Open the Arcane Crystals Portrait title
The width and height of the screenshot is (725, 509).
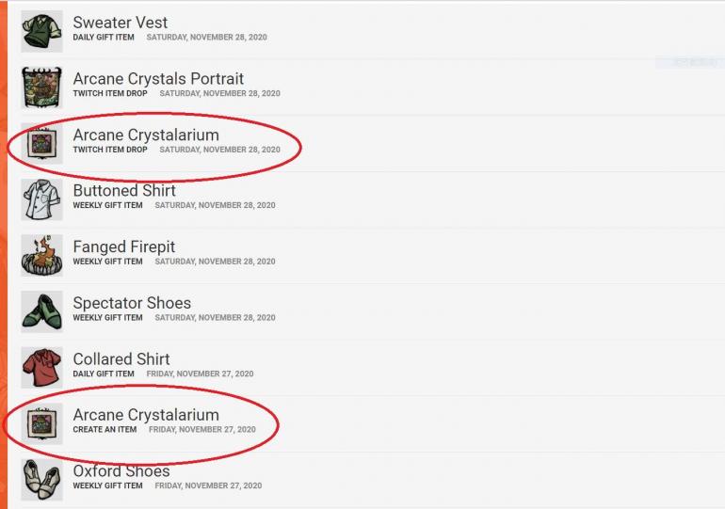pyautogui.click(x=158, y=79)
